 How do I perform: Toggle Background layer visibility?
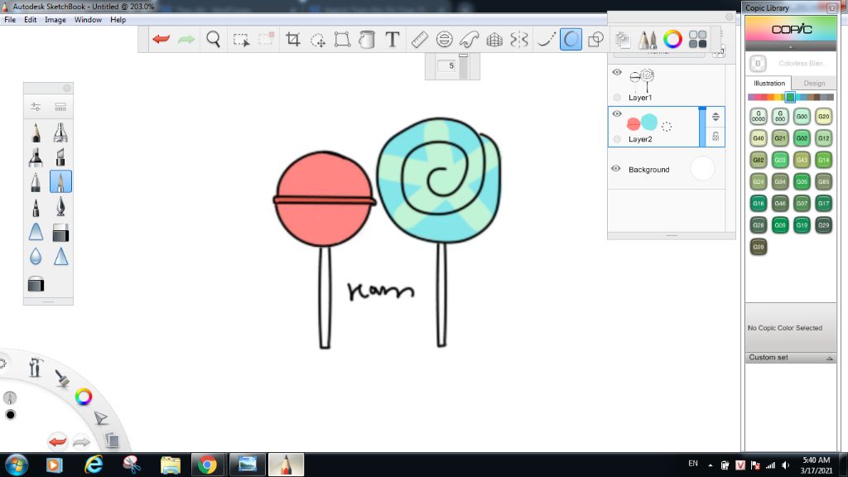[x=616, y=169]
